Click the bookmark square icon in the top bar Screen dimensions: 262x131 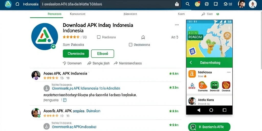(x=216, y=4)
